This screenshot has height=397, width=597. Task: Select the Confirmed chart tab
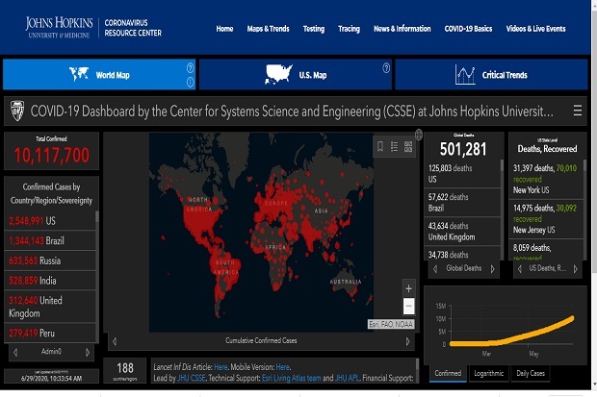coord(448,373)
